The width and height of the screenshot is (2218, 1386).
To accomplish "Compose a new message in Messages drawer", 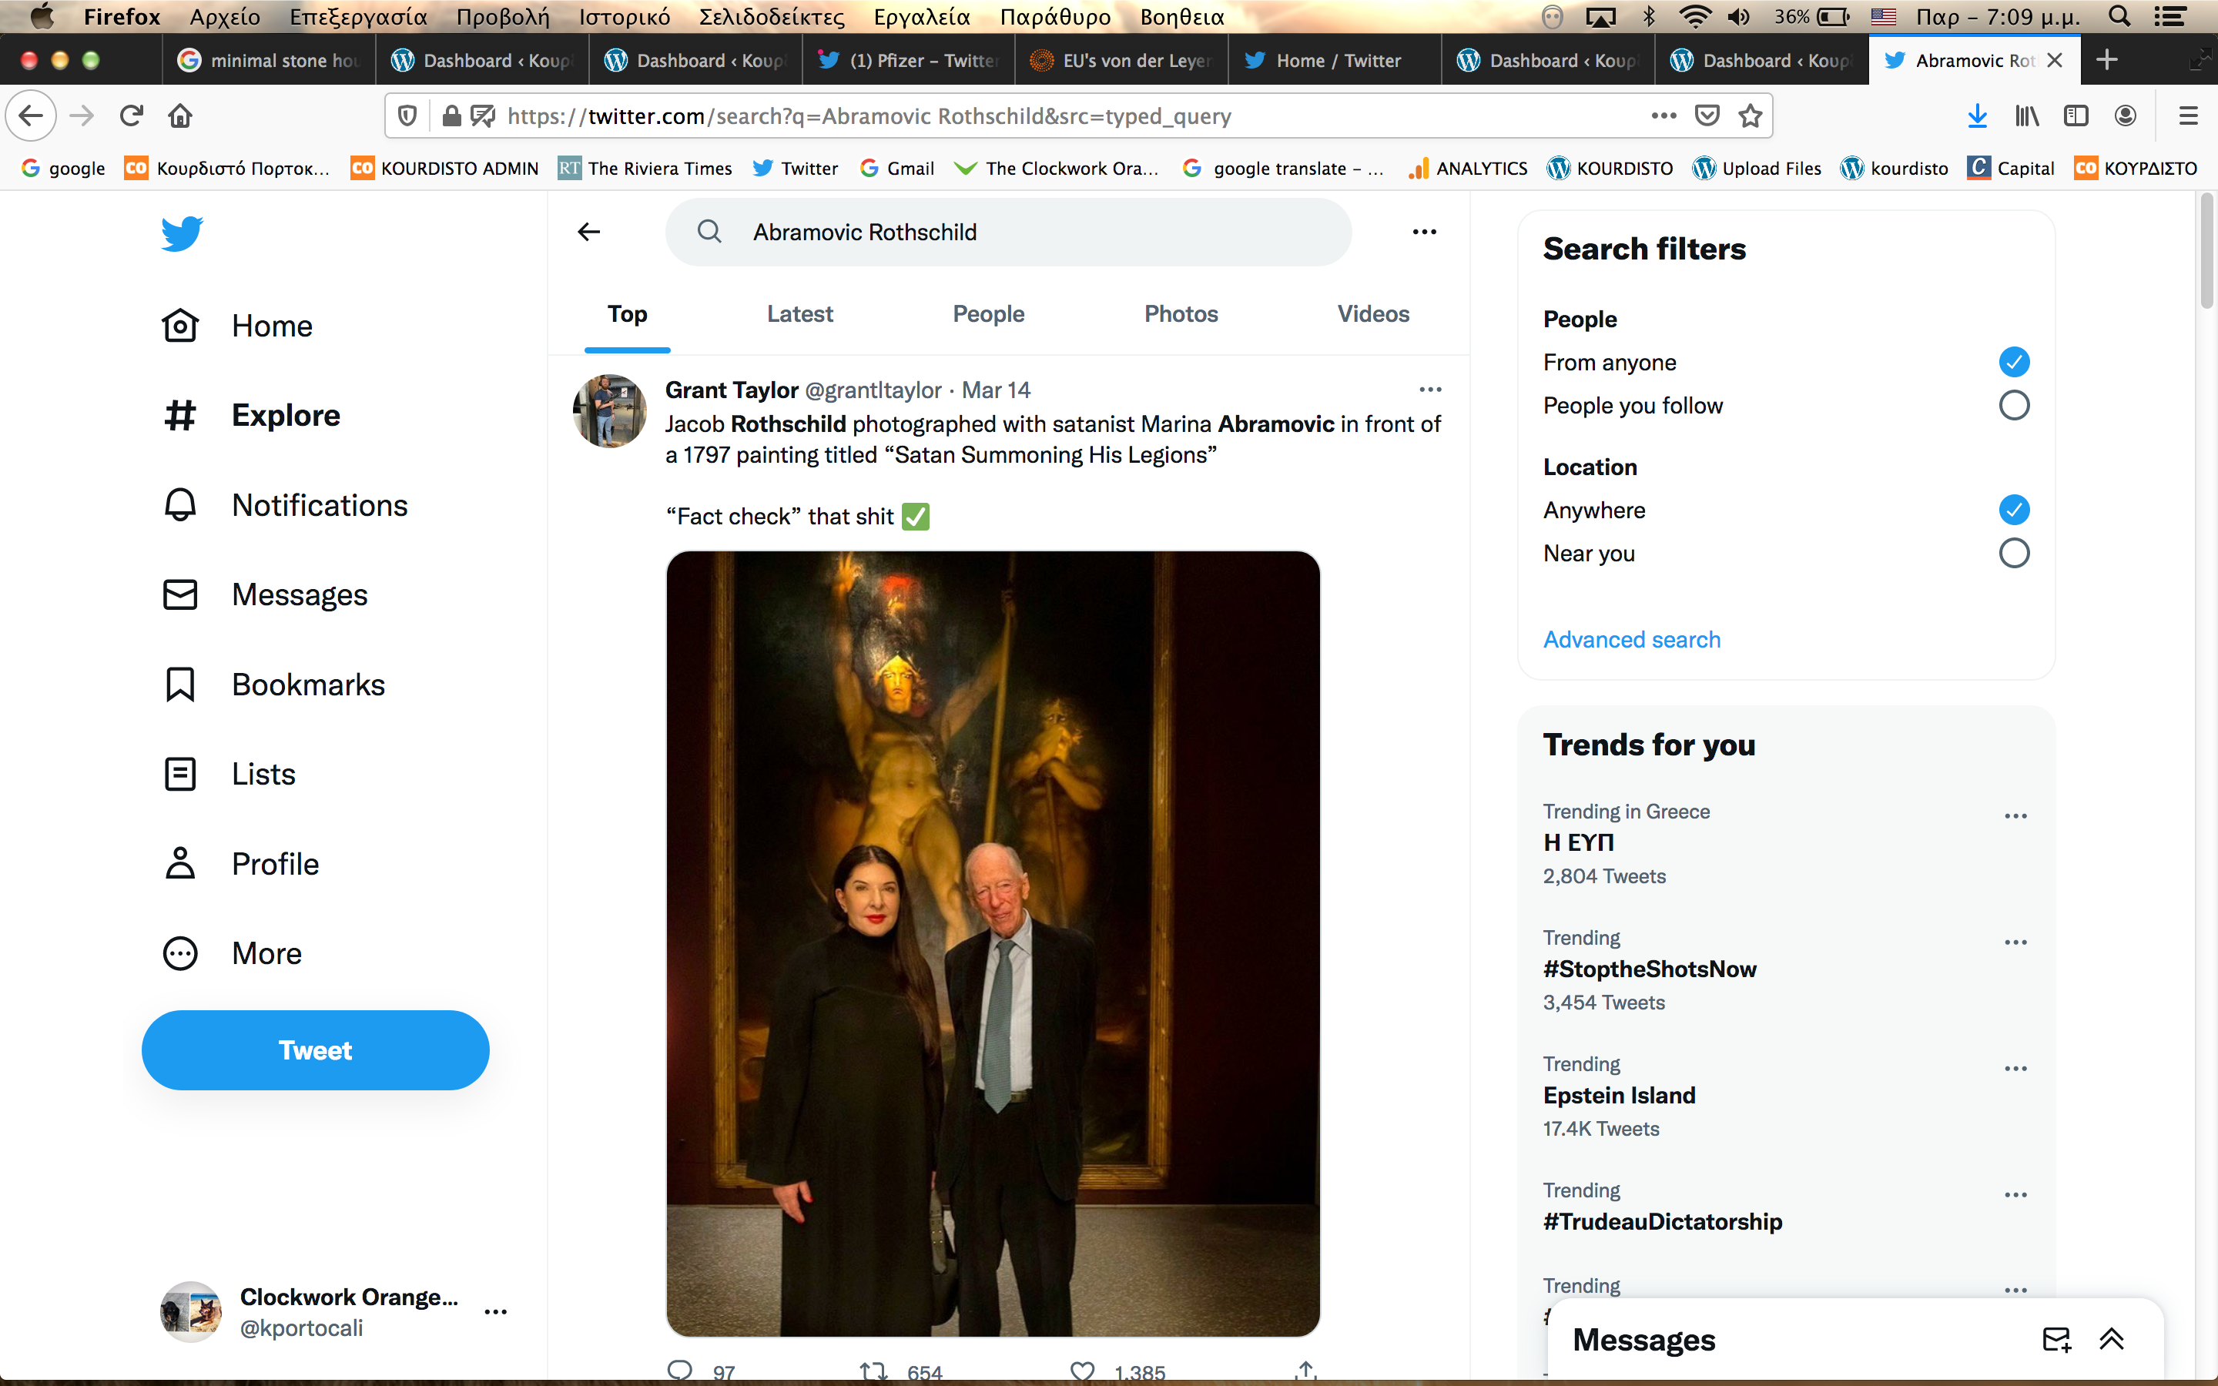I will 2057,1339.
